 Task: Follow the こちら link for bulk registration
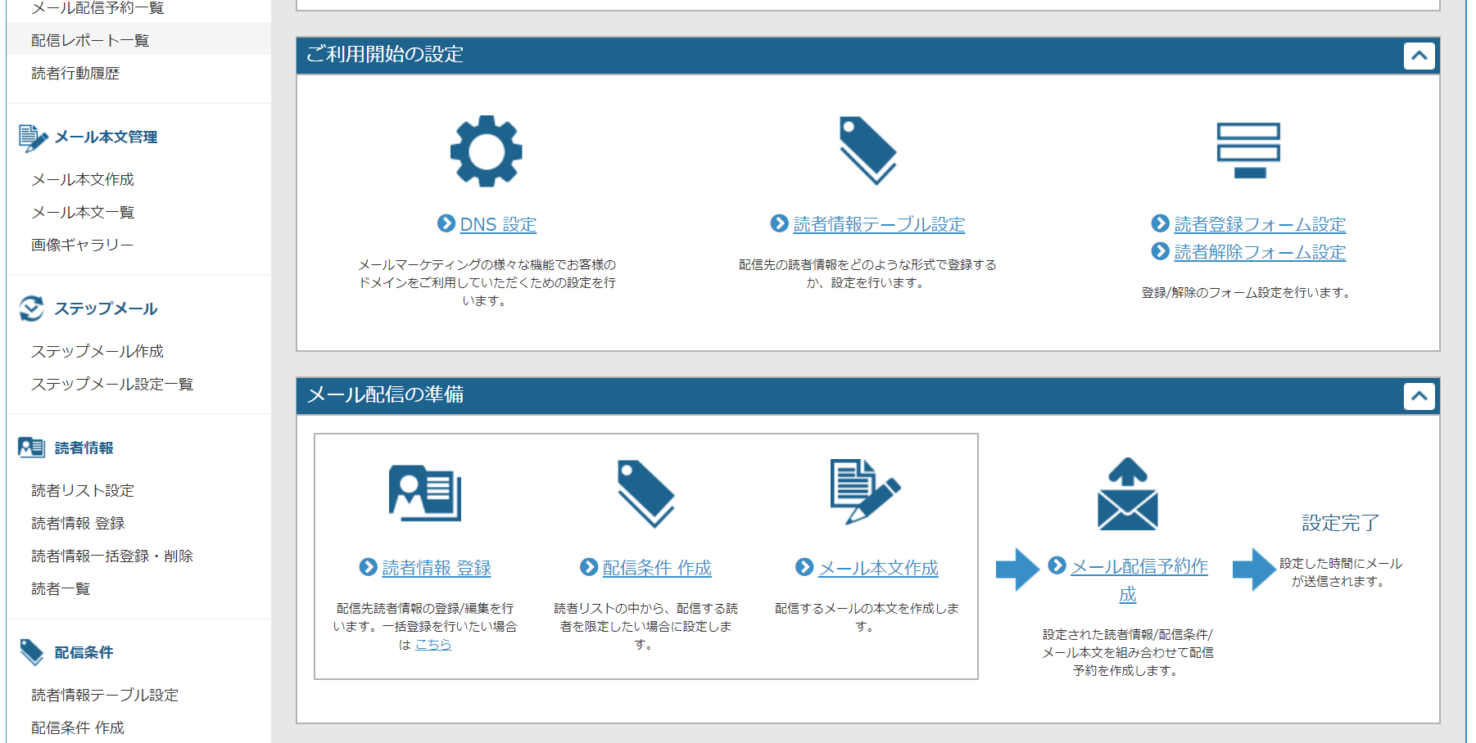click(x=433, y=645)
